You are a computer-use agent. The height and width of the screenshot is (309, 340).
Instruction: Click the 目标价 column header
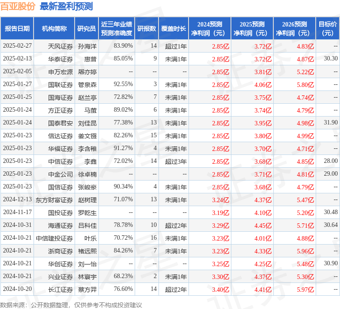point(328,29)
